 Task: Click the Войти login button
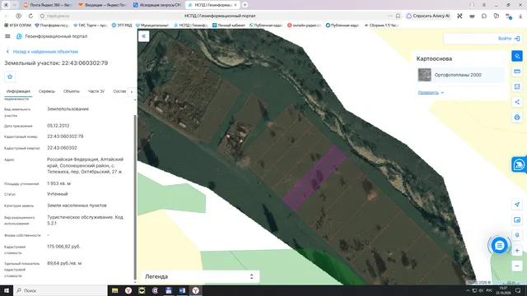(x=509, y=39)
